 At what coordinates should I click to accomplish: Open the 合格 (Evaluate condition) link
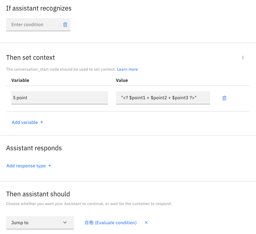(110, 223)
